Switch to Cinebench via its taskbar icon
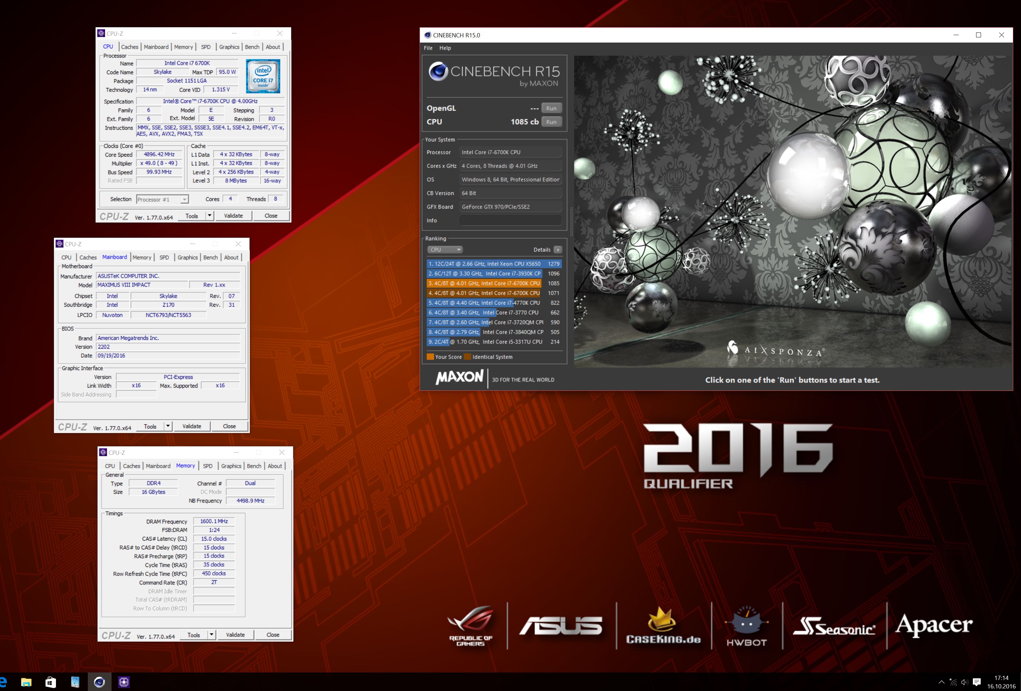This screenshot has height=691, width=1021. [99, 682]
